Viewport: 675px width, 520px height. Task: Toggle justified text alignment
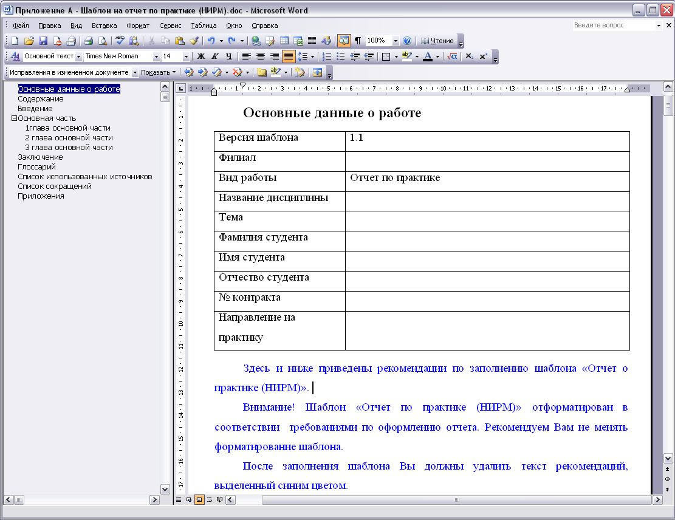(289, 56)
